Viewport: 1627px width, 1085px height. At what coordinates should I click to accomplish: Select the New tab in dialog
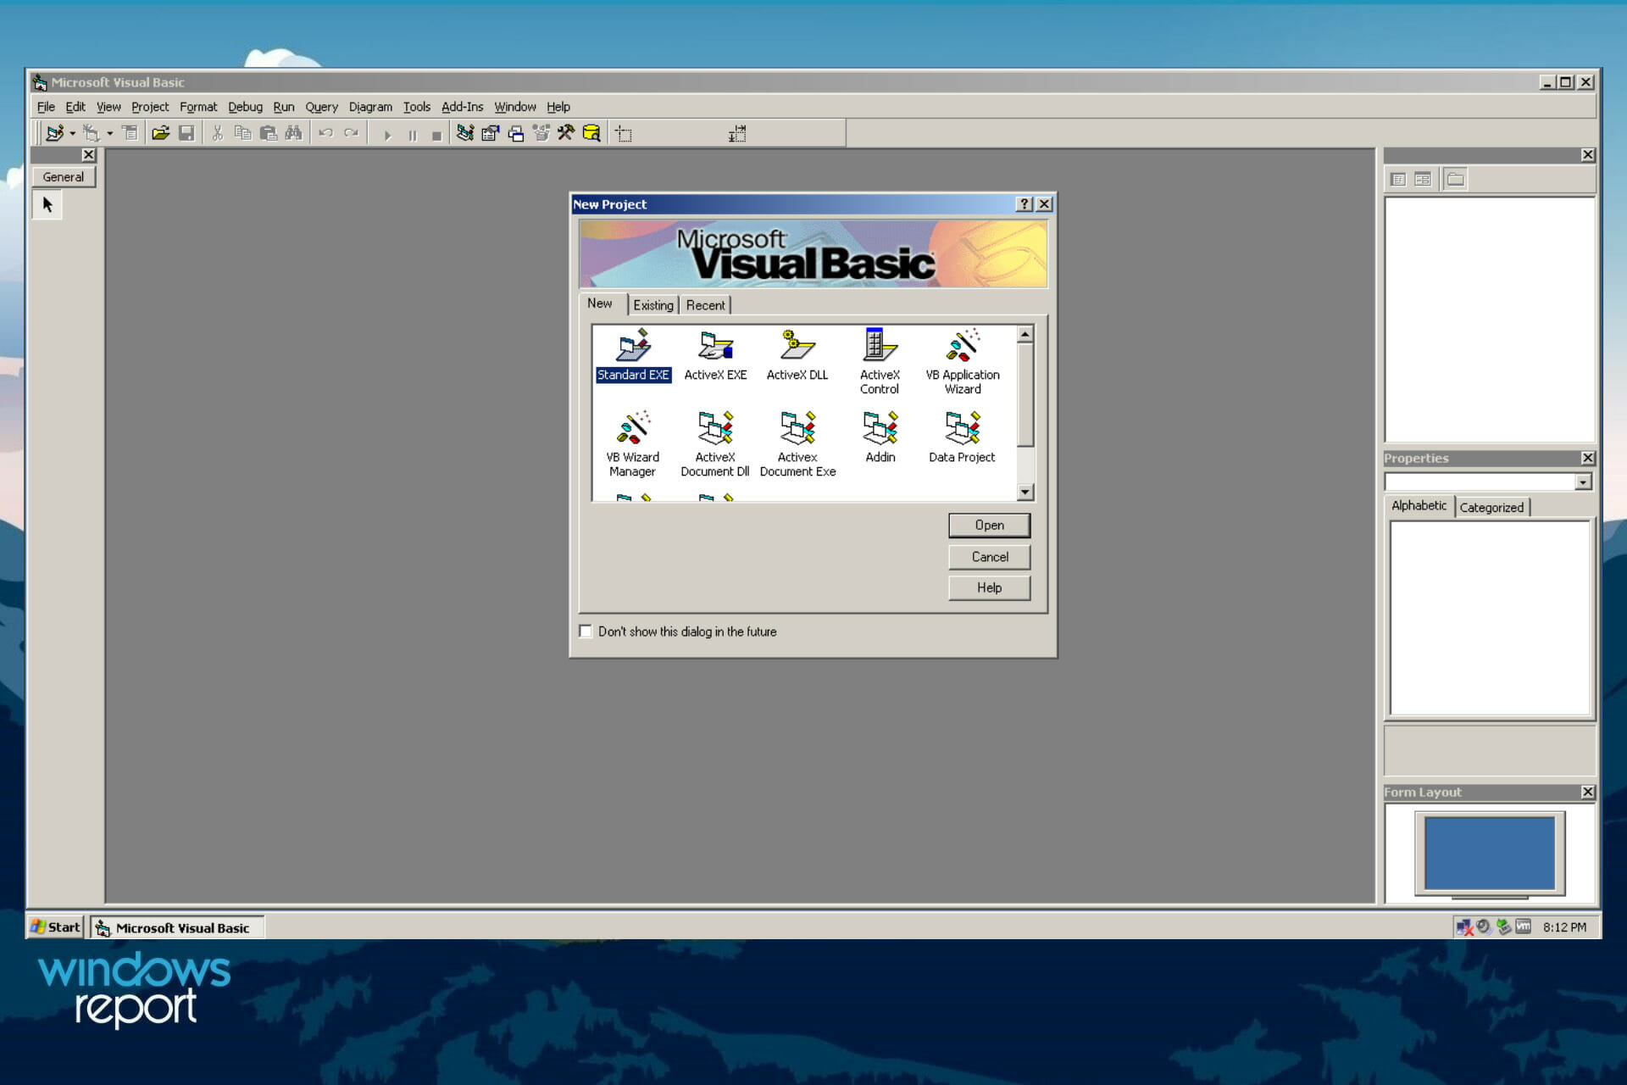pyautogui.click(x=600, y=303)
